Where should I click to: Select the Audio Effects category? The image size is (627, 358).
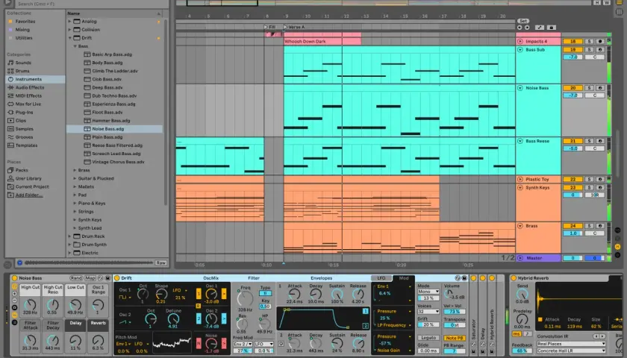tap(26, 87)
